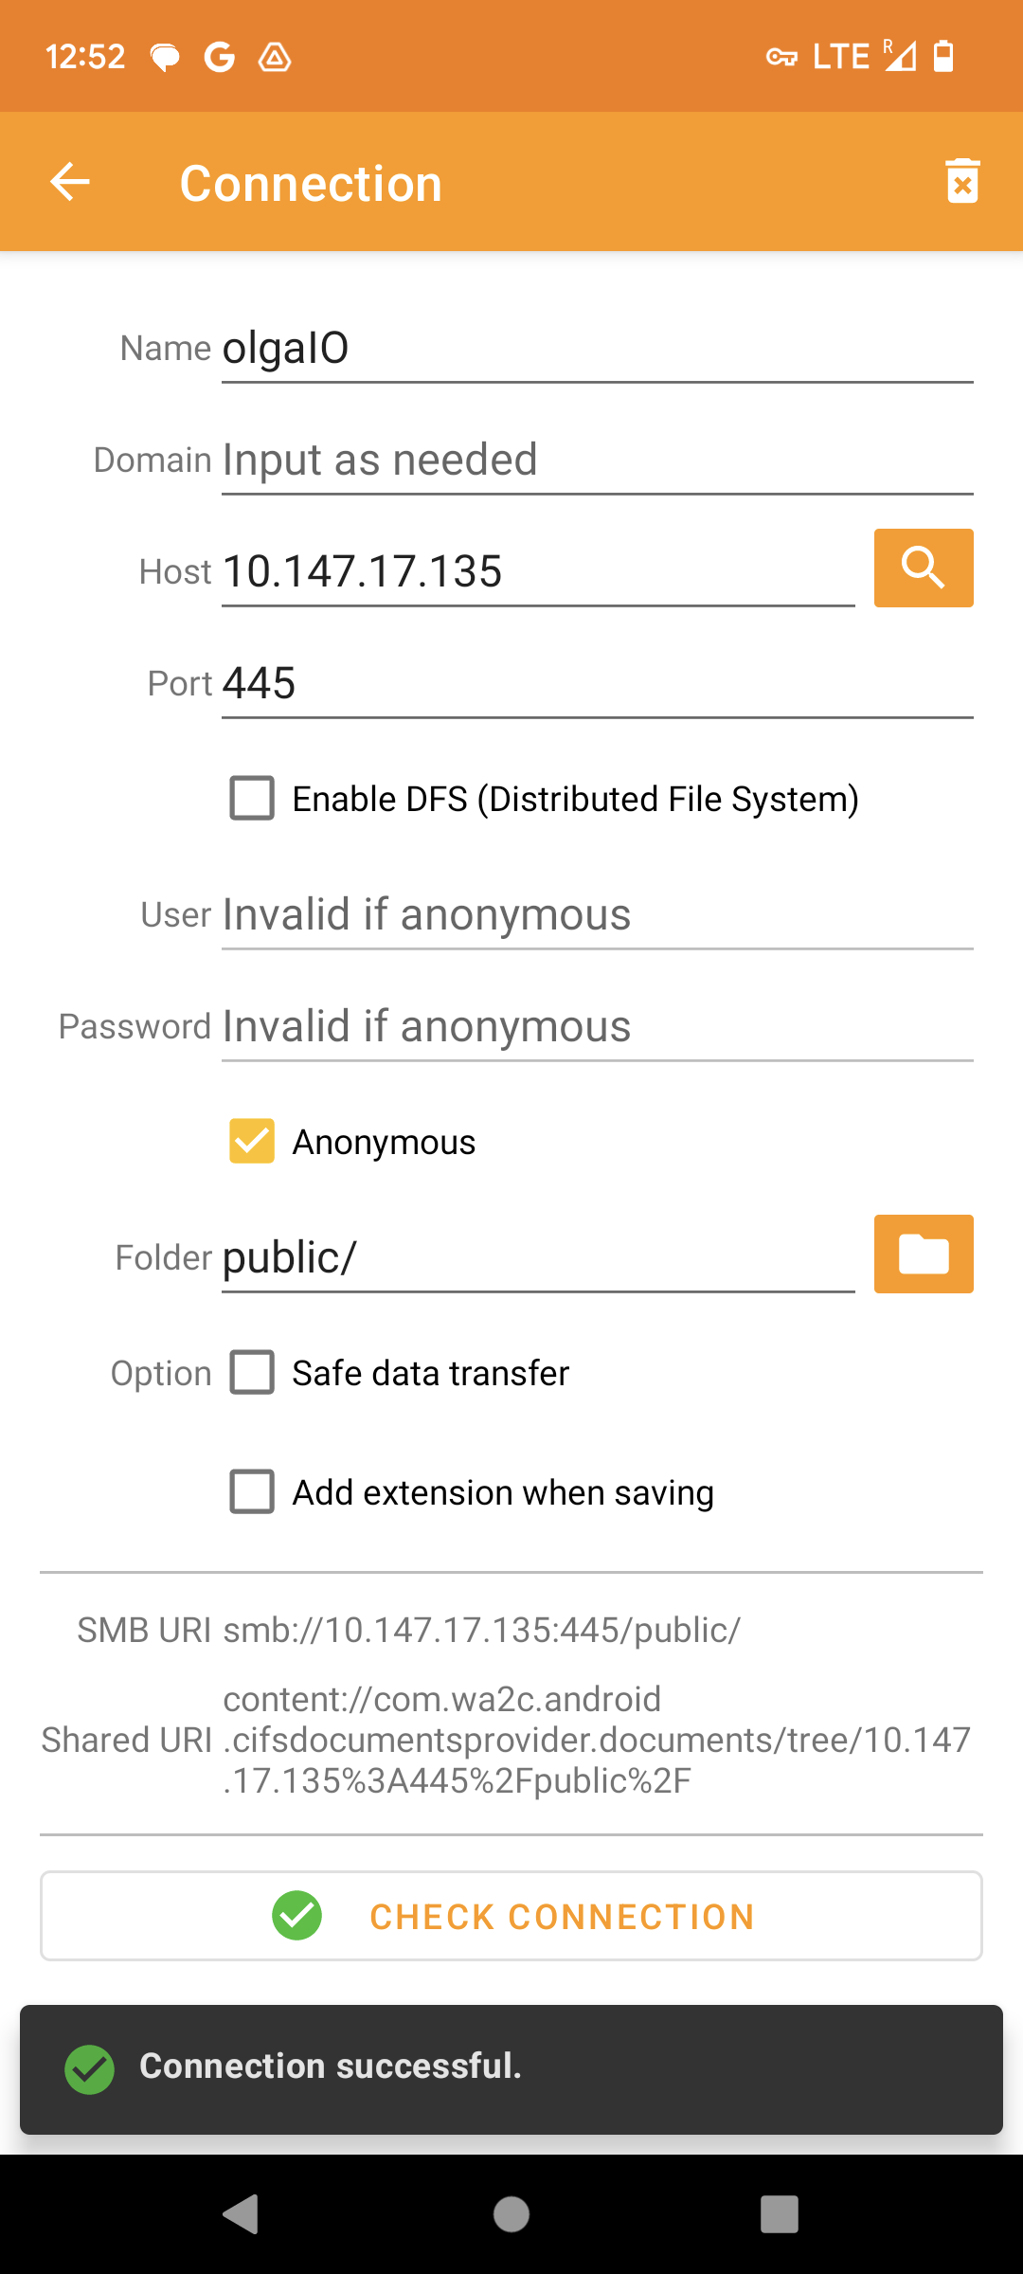Screen dimensions: 1023x2274
Task: Open recent apps with the square button
Action: [x=779, y=2214]
